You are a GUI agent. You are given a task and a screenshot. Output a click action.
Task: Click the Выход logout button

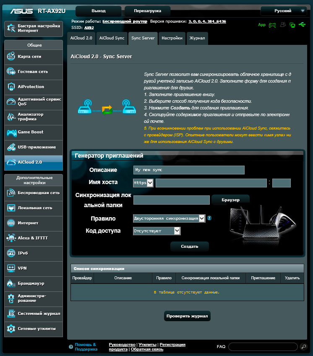click(x=98, y=11)
